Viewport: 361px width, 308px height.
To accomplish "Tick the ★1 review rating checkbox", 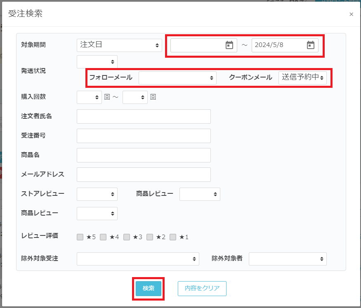I will point(173,237).
